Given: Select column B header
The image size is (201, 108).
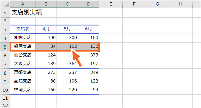Looking at the screenshot, I should (x=46, y=4).
